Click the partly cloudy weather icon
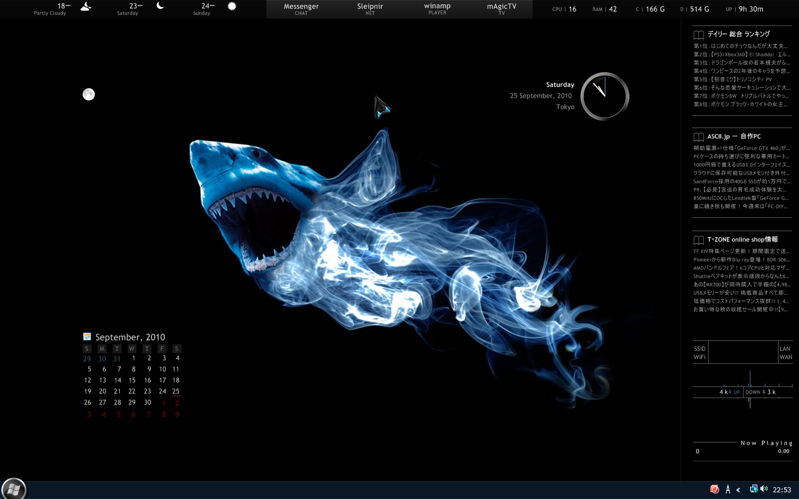799x499 pixels. pyautogui.click(x=85, y=7)
